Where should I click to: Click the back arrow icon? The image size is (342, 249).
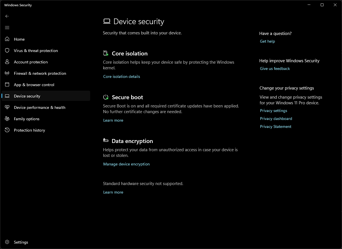click(7, 16)
